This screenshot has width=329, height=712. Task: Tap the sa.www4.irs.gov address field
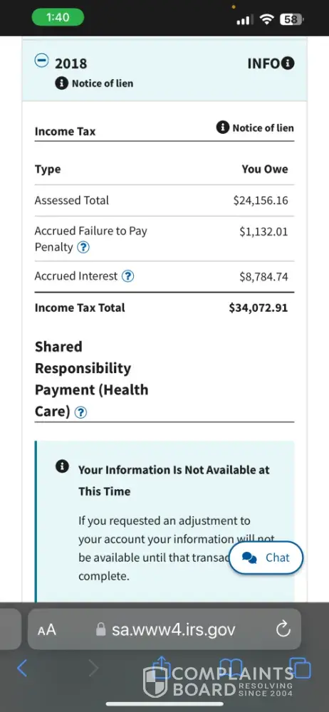pyautogui.click(x=165, y=629)
